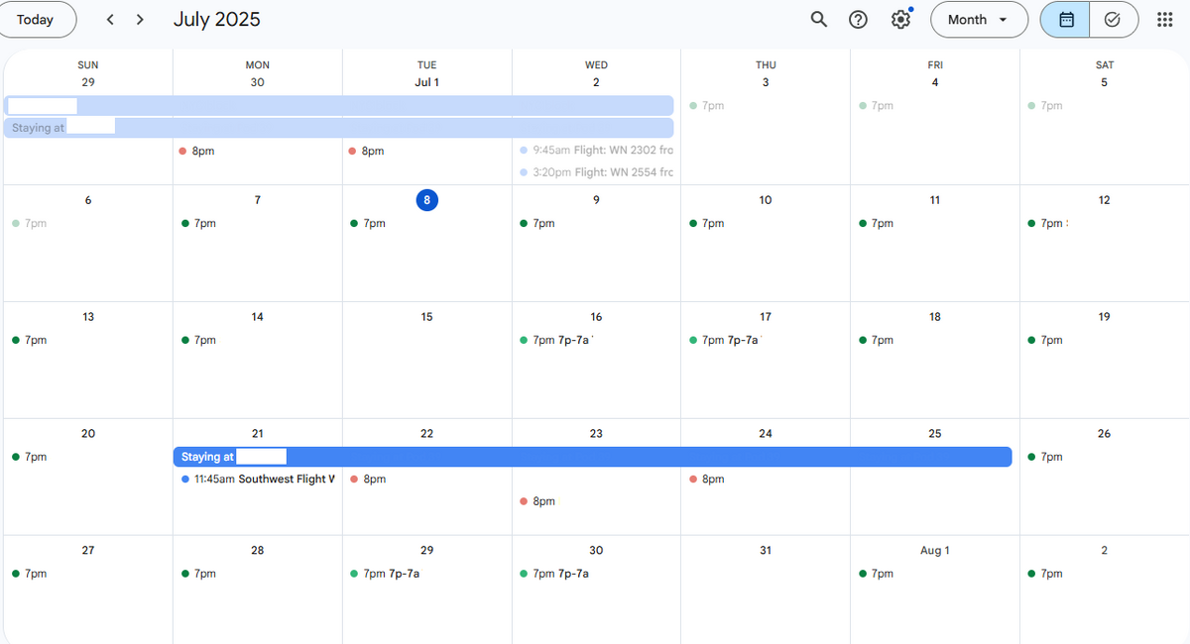Image resolution: width=1190 pixels, height=644 pixels.
Task: Open the calendar search icon
Action: click(818, 20)
